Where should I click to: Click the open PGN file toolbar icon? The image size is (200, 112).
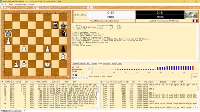point(5,7)
